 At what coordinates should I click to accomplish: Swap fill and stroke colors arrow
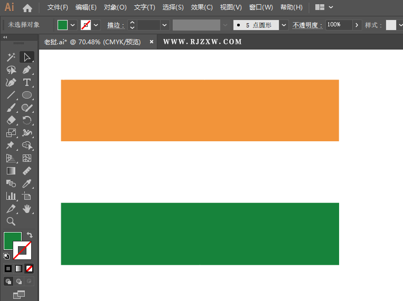coord(30,235)
